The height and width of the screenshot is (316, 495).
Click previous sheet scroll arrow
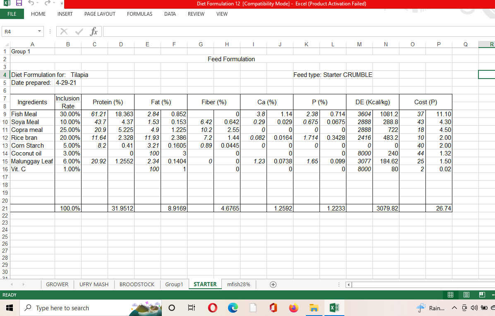(12, 285)
